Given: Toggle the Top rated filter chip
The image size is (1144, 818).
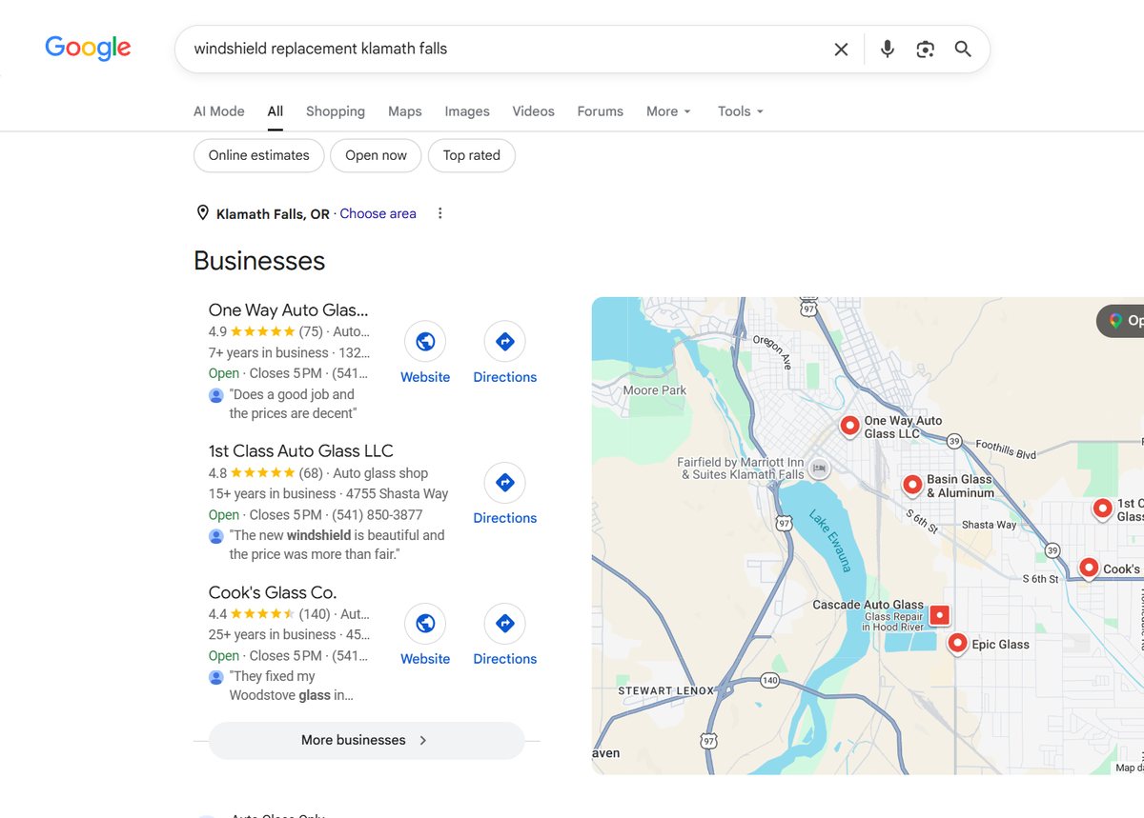Looking at the screenshot, I should (472, 155).
